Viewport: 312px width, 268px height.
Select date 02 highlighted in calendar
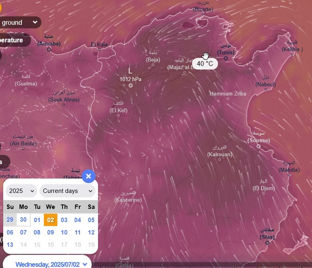coord(51,220)
